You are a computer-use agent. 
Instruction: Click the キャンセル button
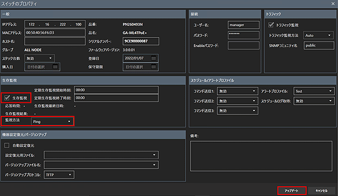322,191
